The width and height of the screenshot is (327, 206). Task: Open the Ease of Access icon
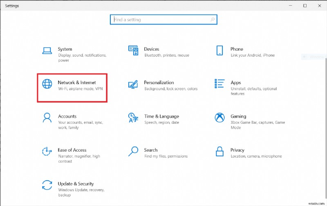coord(47,152)
